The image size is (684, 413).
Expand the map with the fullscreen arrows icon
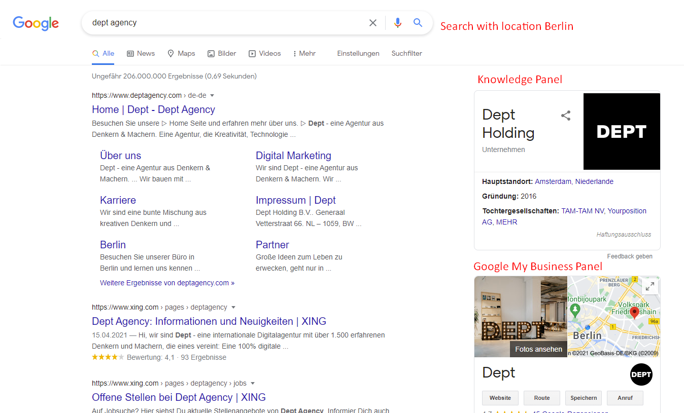650,286
